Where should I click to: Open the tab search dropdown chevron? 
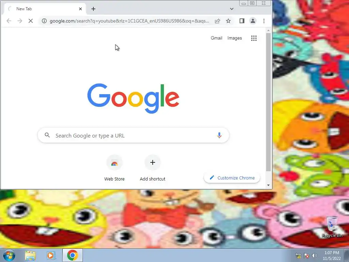click(x=232, y=9)
